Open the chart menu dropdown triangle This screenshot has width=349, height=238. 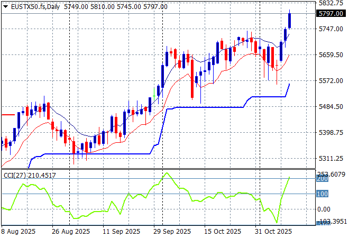tap(6, 7)
